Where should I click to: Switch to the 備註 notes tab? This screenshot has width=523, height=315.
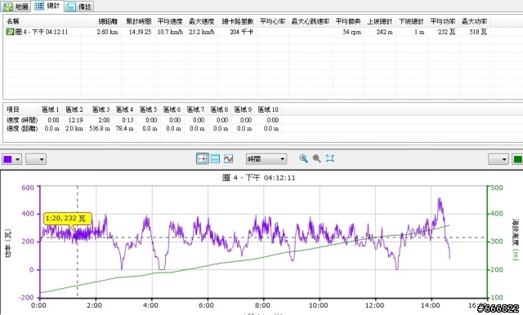pyautogui.click(x=78, y=7)
